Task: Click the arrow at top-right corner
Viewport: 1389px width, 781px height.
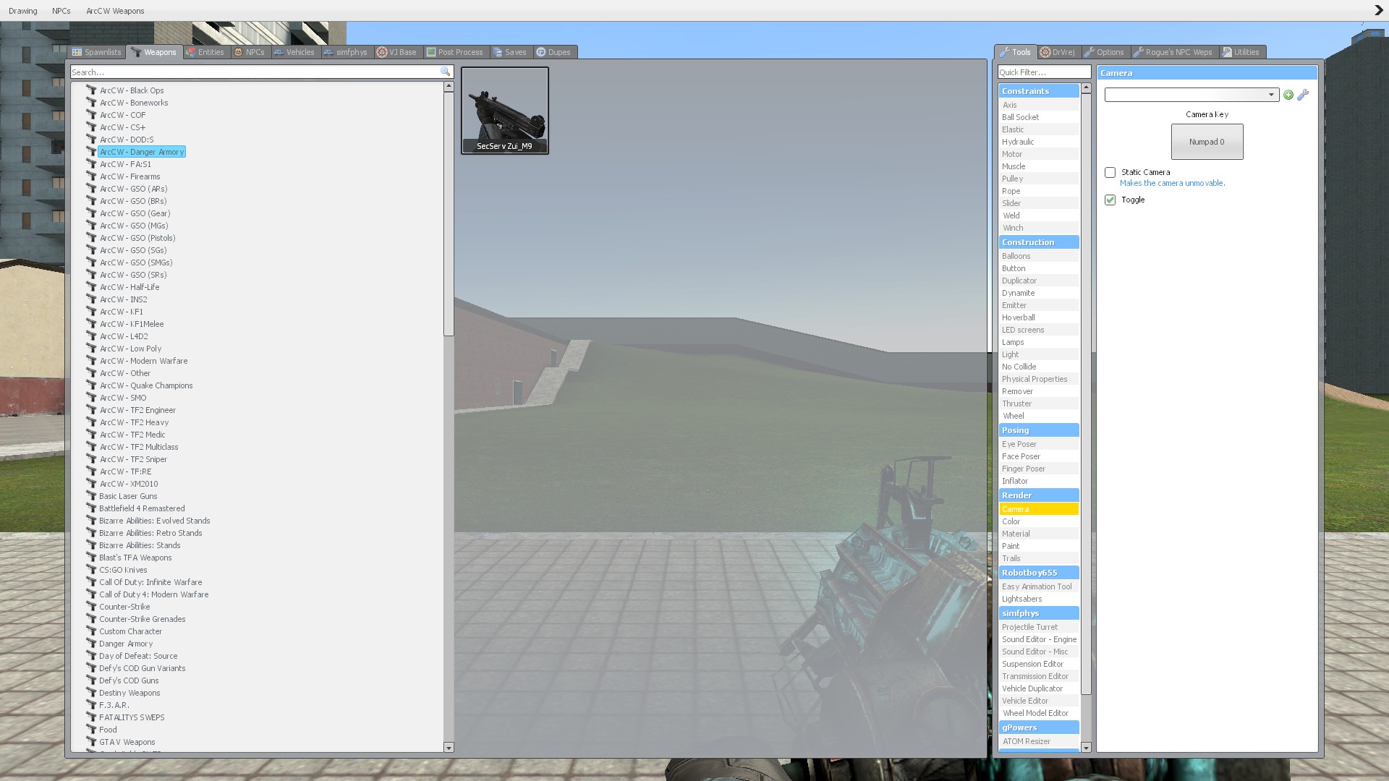Action: (1378, 10)
